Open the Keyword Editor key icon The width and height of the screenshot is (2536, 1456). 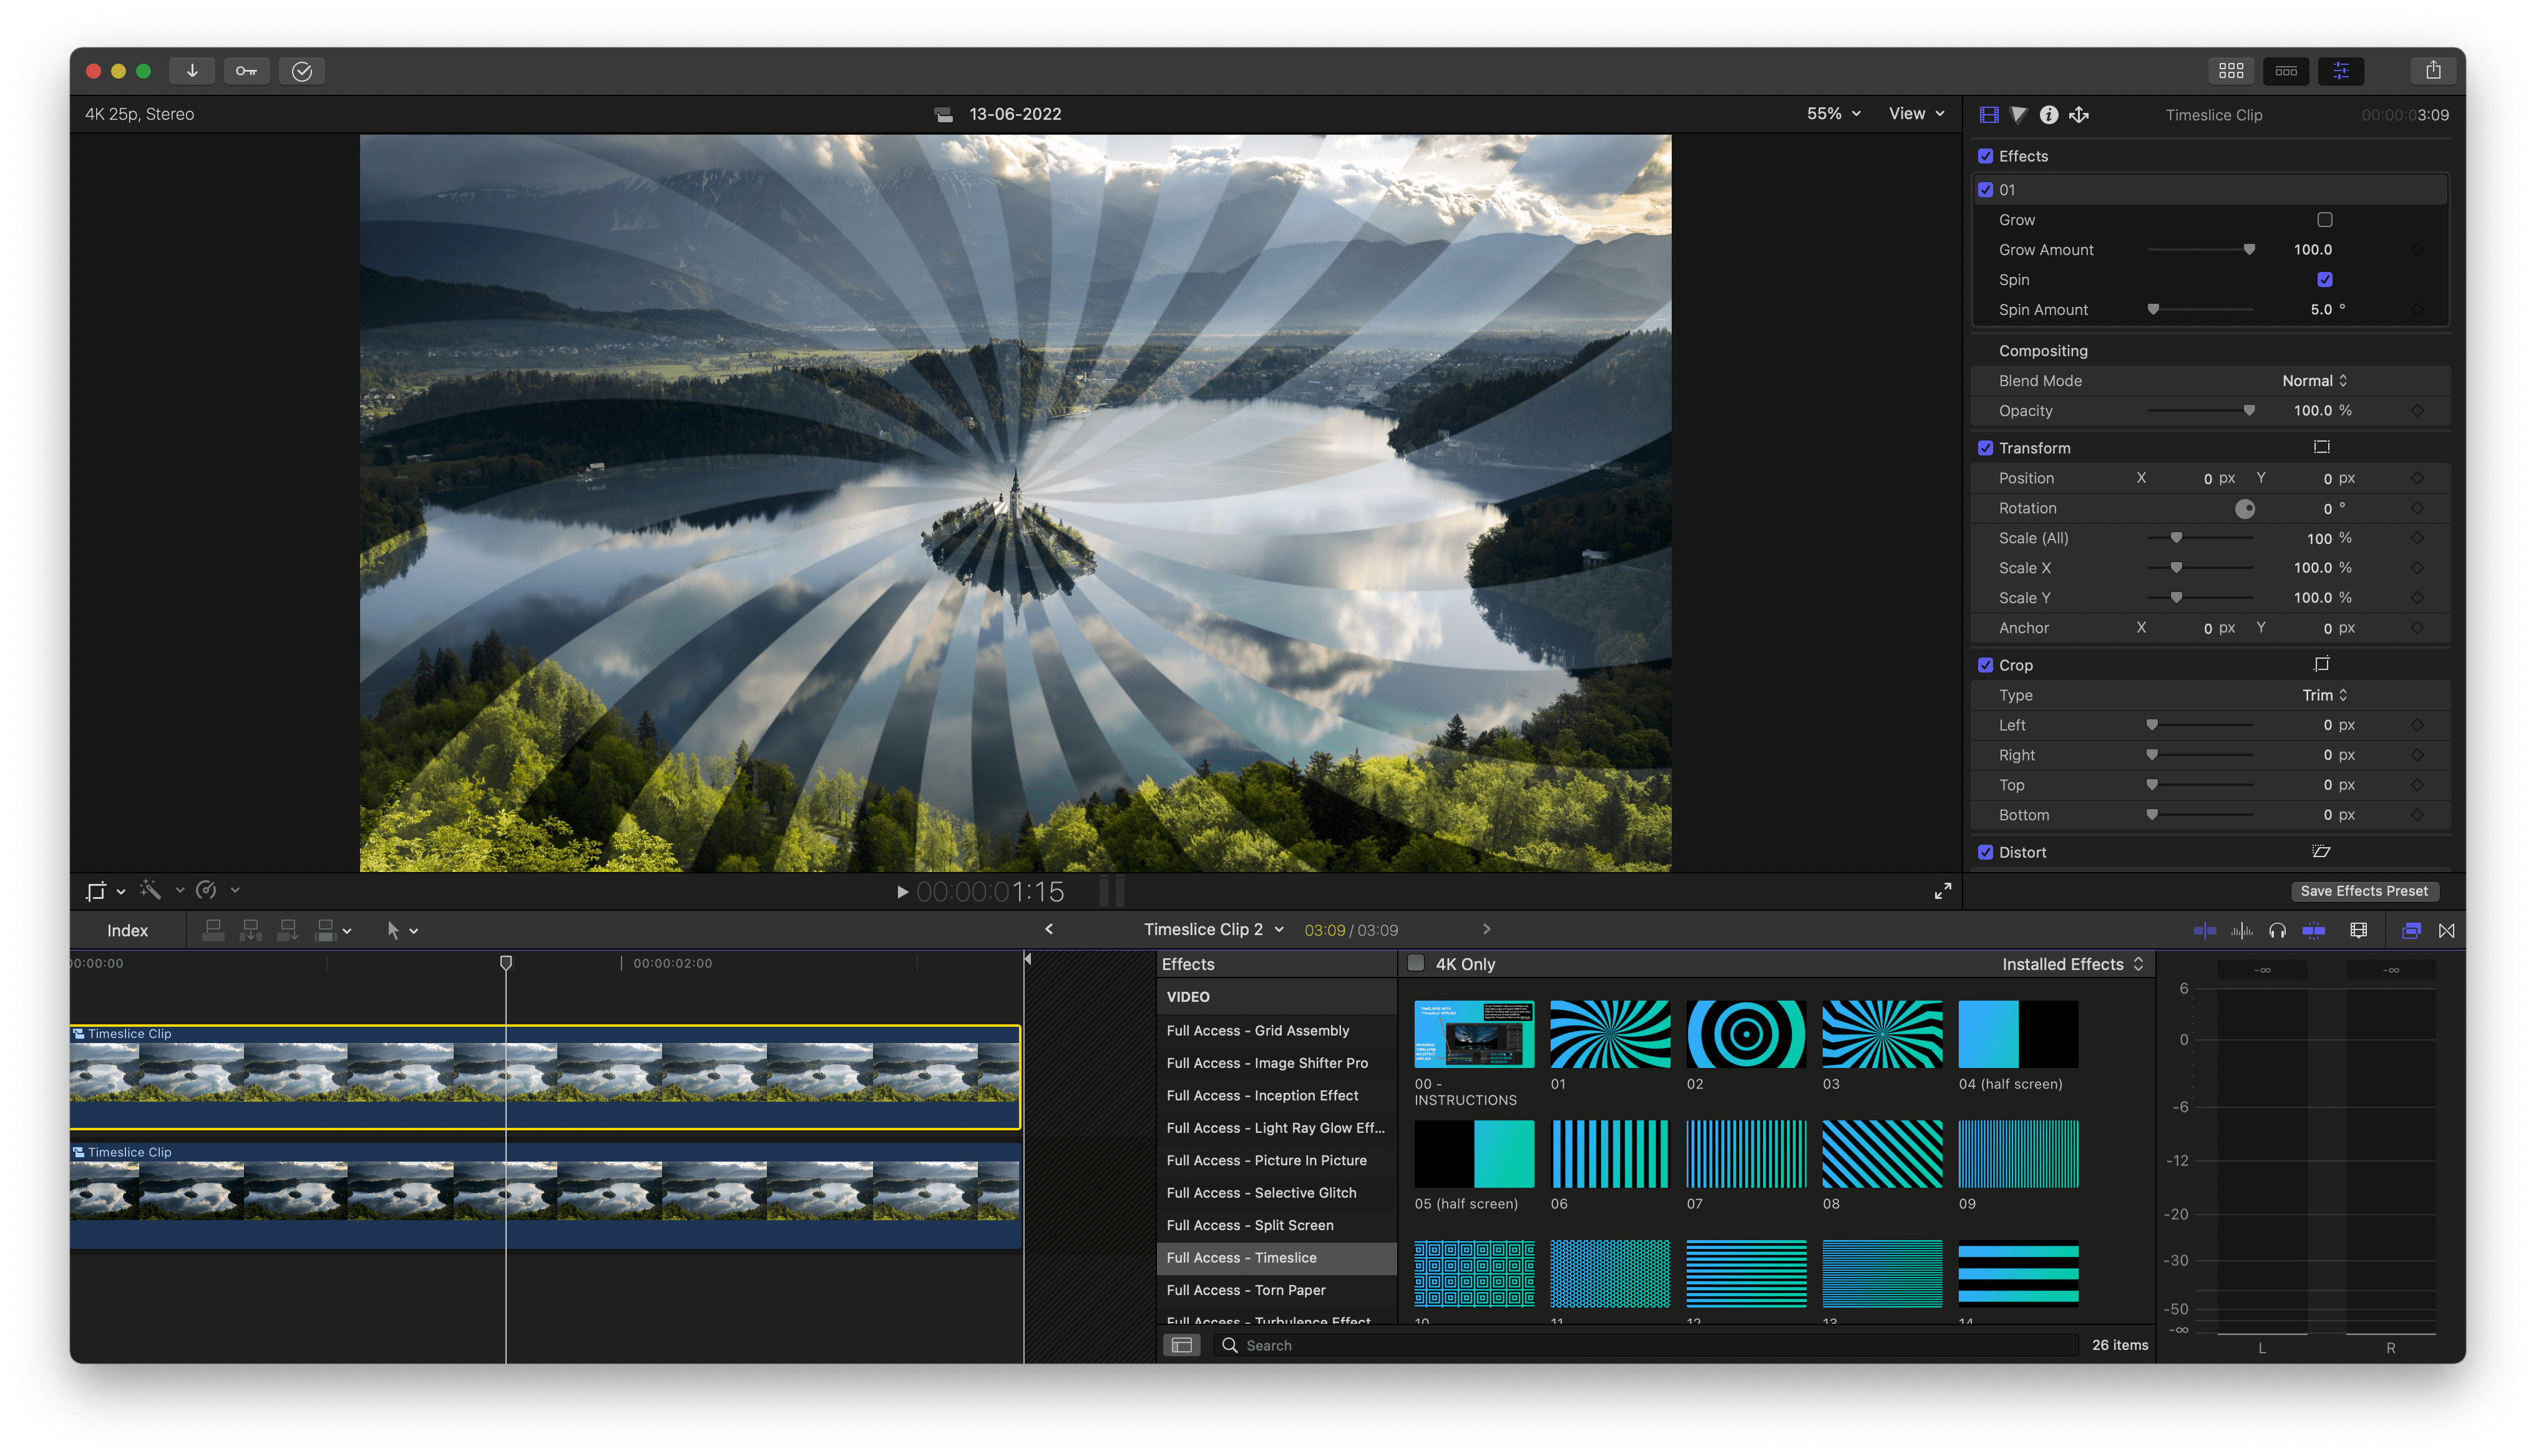click(247, 71)
